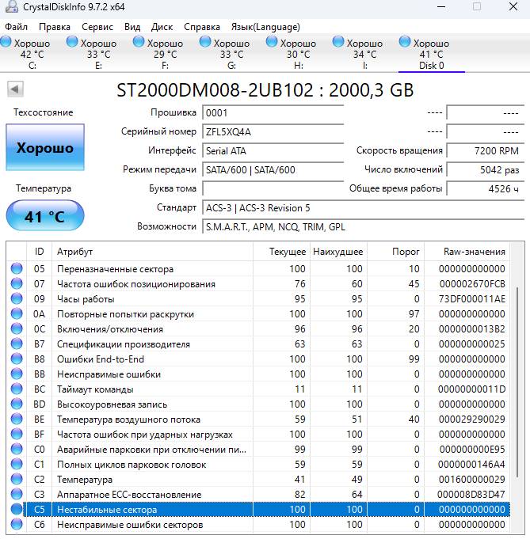The height and width of the screenshot is (539, 530).
Task: Go to previous disk with left arrow
Action: tap(14, 89)
